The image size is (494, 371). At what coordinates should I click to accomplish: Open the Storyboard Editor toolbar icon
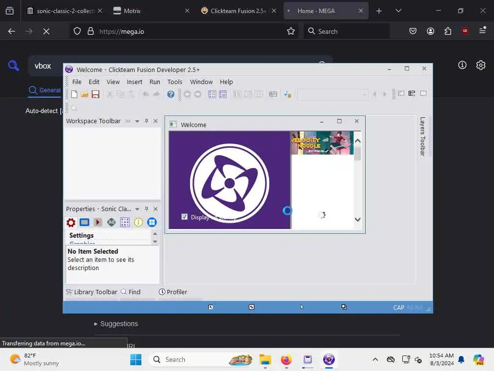pyautogui.click(x=212, y=94)
